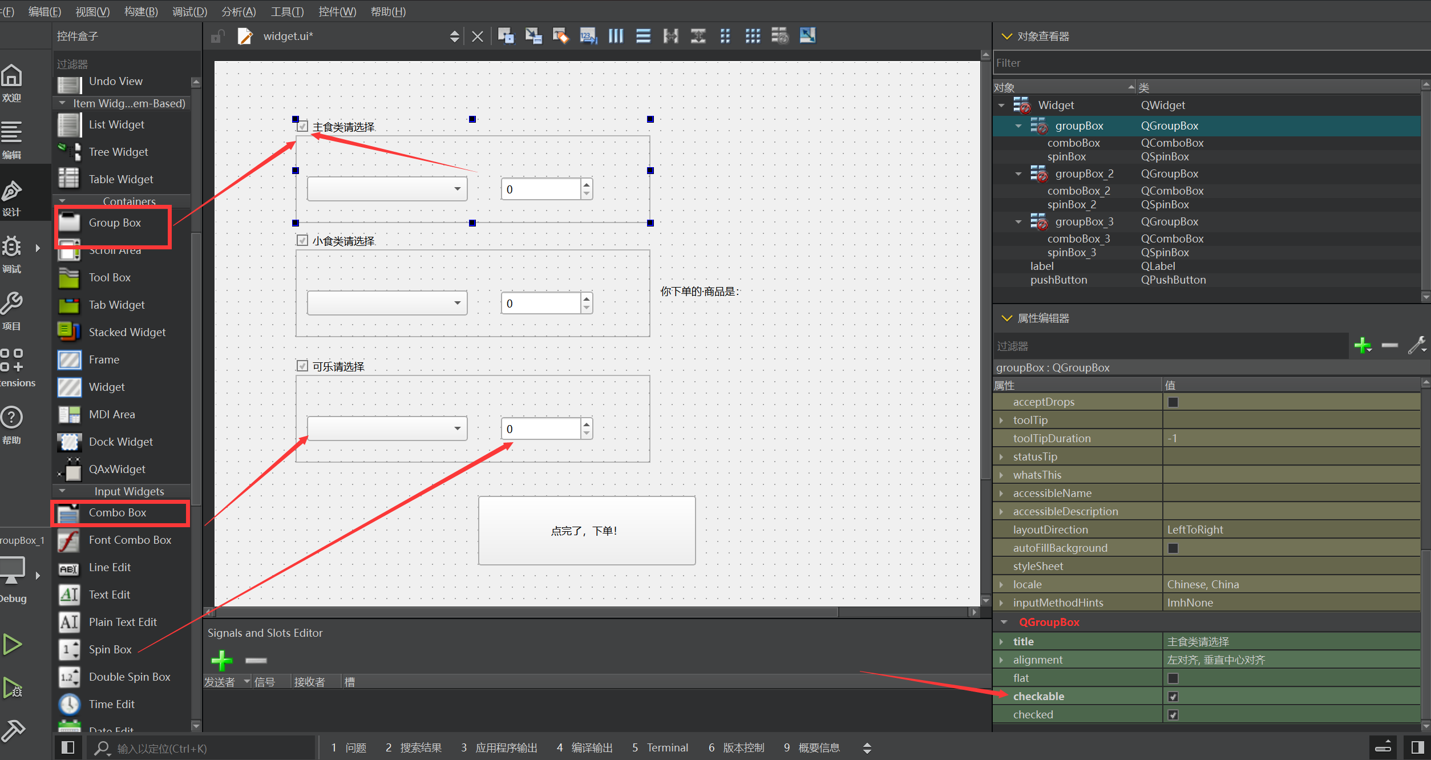Start debugging with the play-bug icon
Image resolution: width=1431 pixels, height=760 pixels.
[12, 688]
